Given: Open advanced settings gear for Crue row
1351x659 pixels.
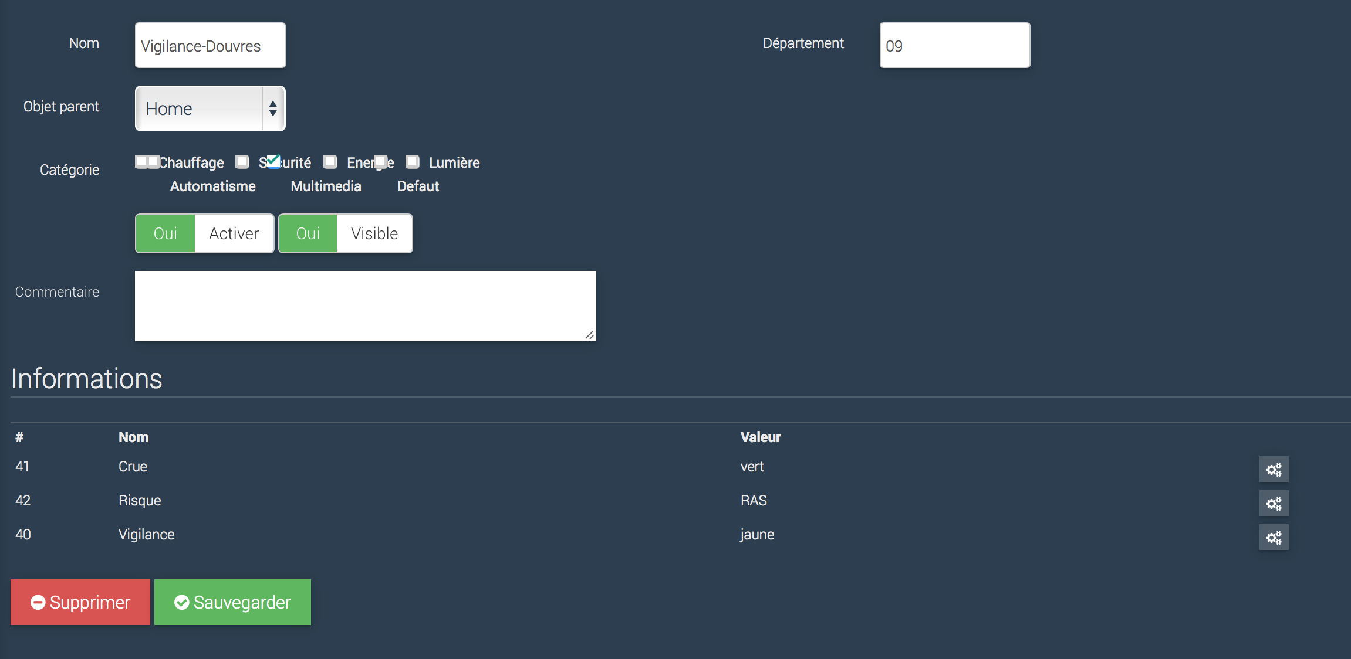Looking at the screenshot, I should point(1274,469).
